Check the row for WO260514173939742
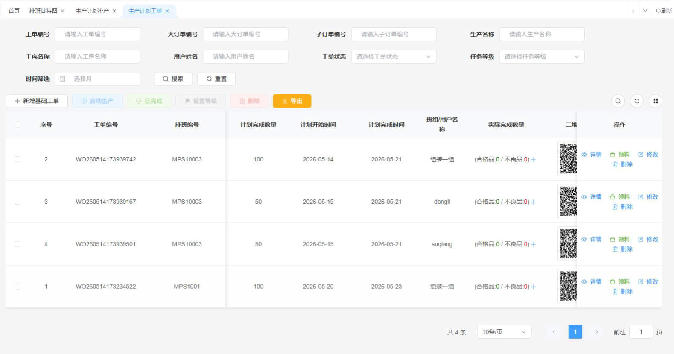674x354 pixels. (x=18, y=159)
